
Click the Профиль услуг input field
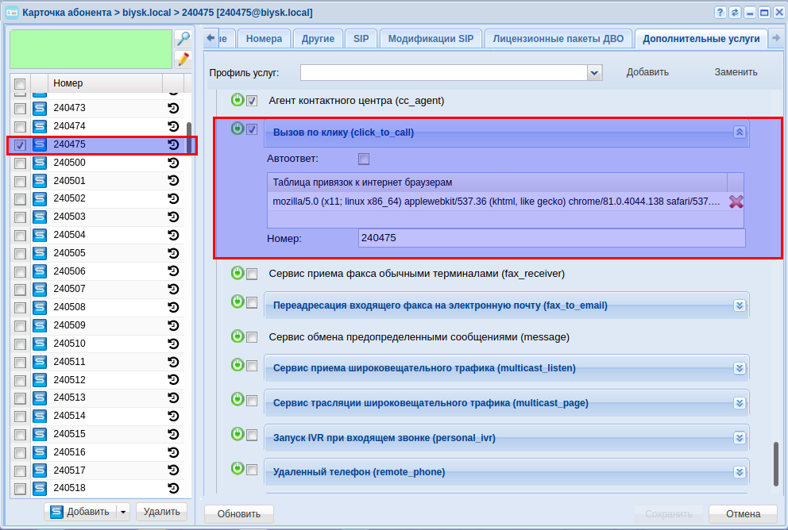pos(444,73)
